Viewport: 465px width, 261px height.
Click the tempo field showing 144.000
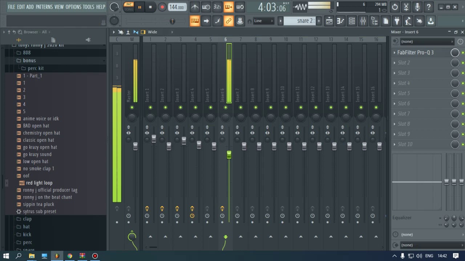pos(178,7)
